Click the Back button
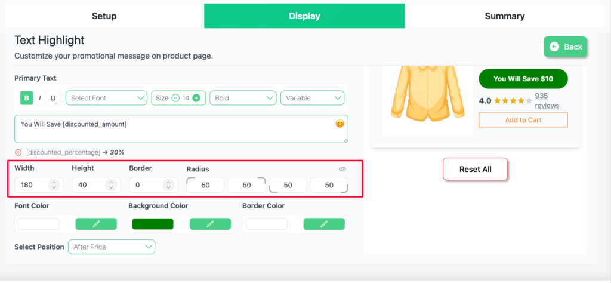The width and height of the screenshot is (611, 283). pyautogui.click(x=566, y=47)
